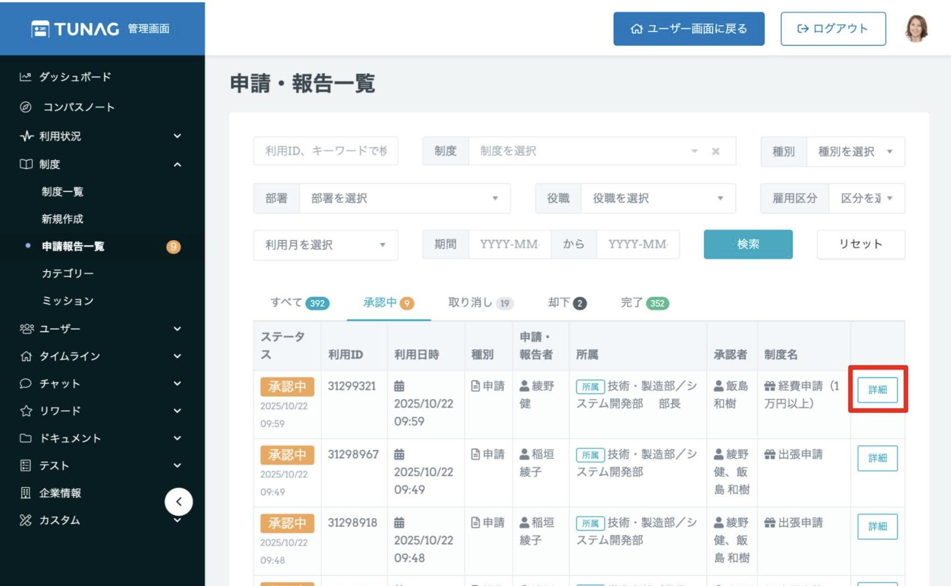Open the Compass Note sidebar item
The height and width of the screenshot is (586, 951).
pos(78,107)
